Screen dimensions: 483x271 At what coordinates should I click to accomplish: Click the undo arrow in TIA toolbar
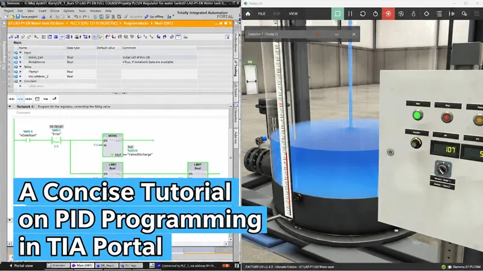[x=76, y=17]
